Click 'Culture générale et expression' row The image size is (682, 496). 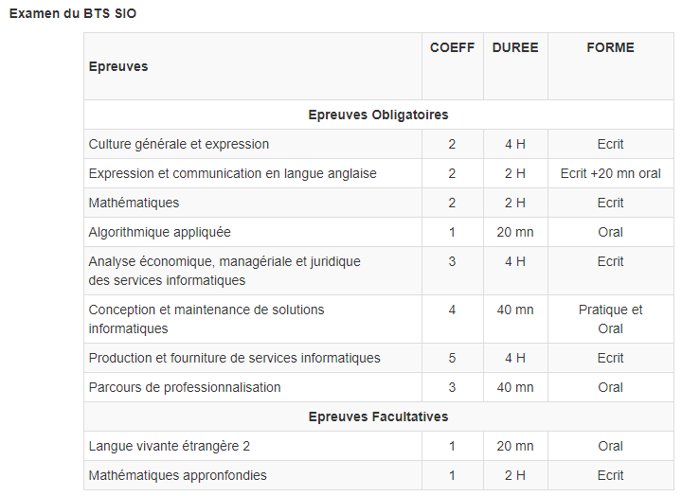tap(179, 144)
